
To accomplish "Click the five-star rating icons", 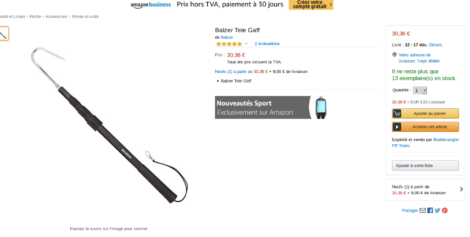I will [x=229, y=44].
